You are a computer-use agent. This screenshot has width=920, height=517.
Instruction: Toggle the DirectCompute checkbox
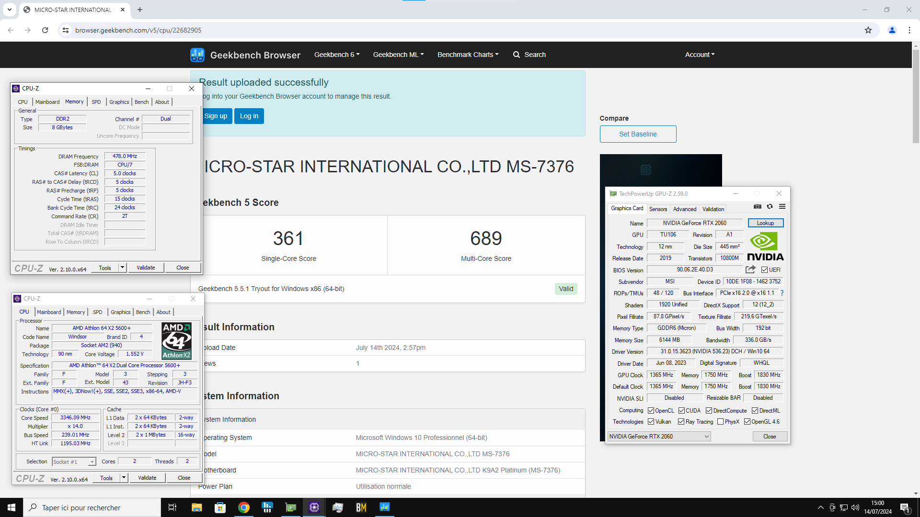pos(709,411)
